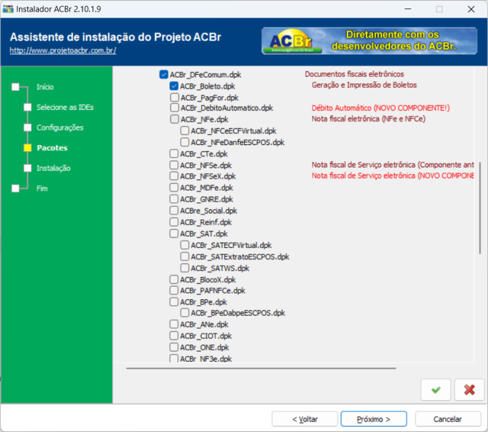Check ACBr_DebitoAutomatico.dpk package
Image resolution: width=488 pixels, height=432 pixels.
174,108
